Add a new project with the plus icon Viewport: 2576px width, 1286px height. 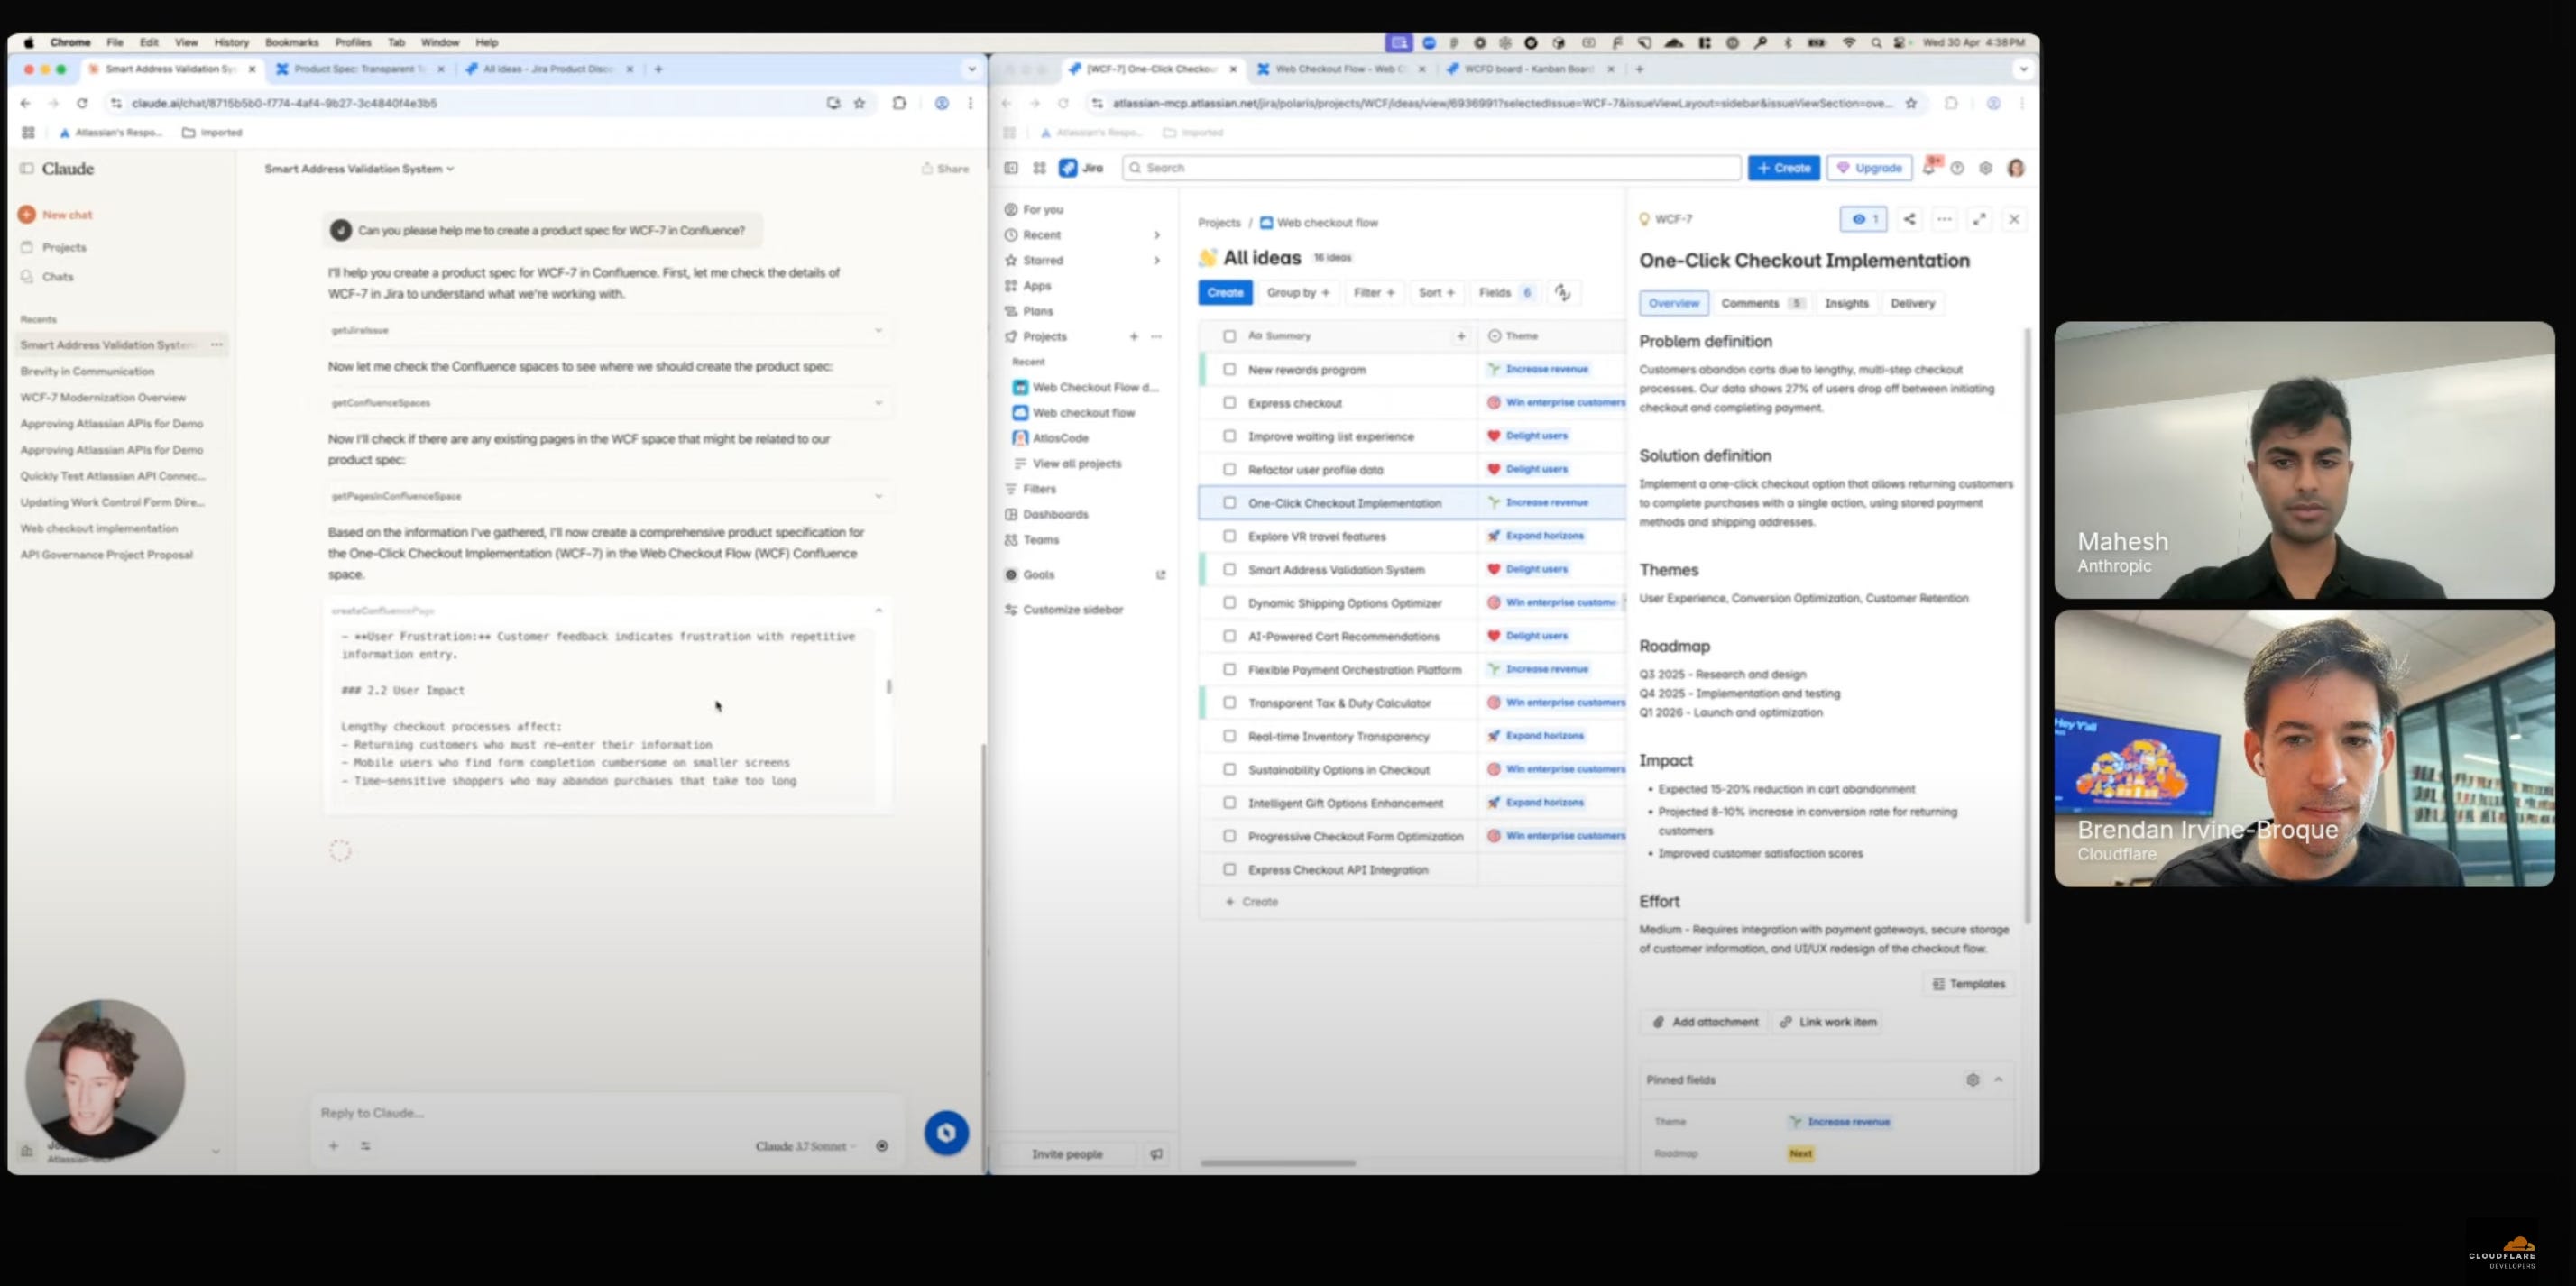click(1134, 337)
